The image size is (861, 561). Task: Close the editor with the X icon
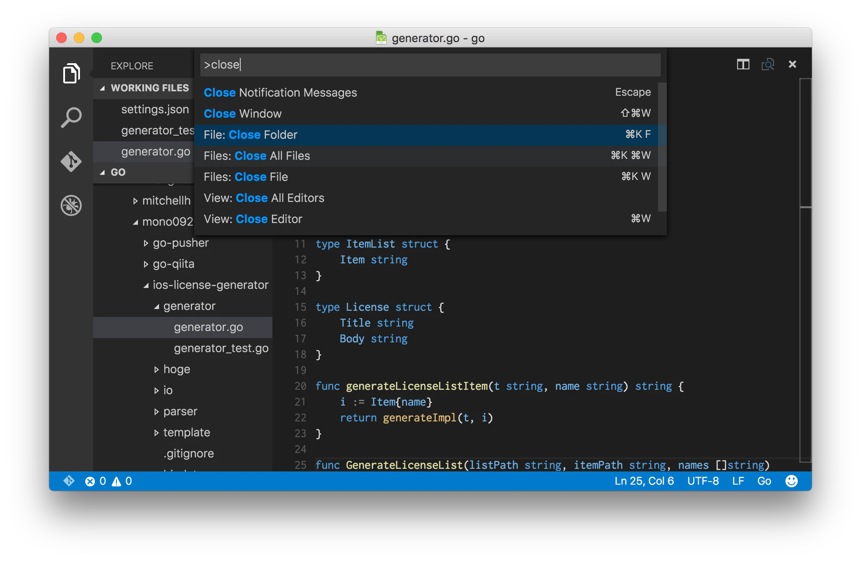point(792,65)
